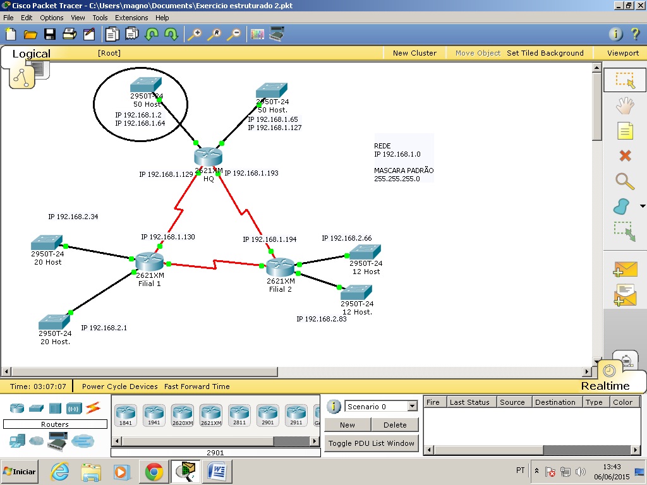647x485 pixels.
Task: Click the Add Simple PDU envelope
Action: [625, 269]
